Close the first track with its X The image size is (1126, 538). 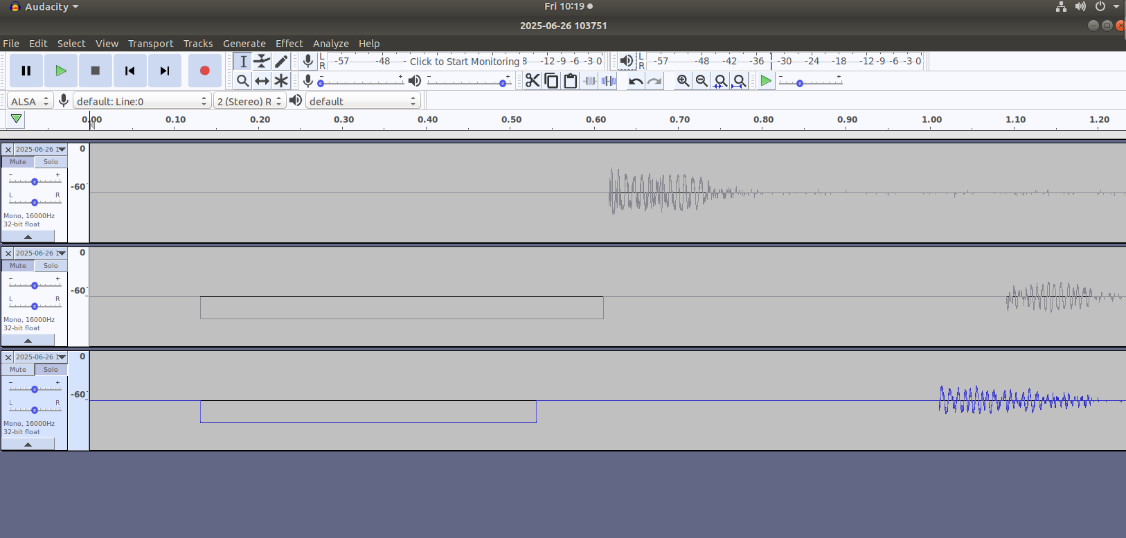point(8,150)
